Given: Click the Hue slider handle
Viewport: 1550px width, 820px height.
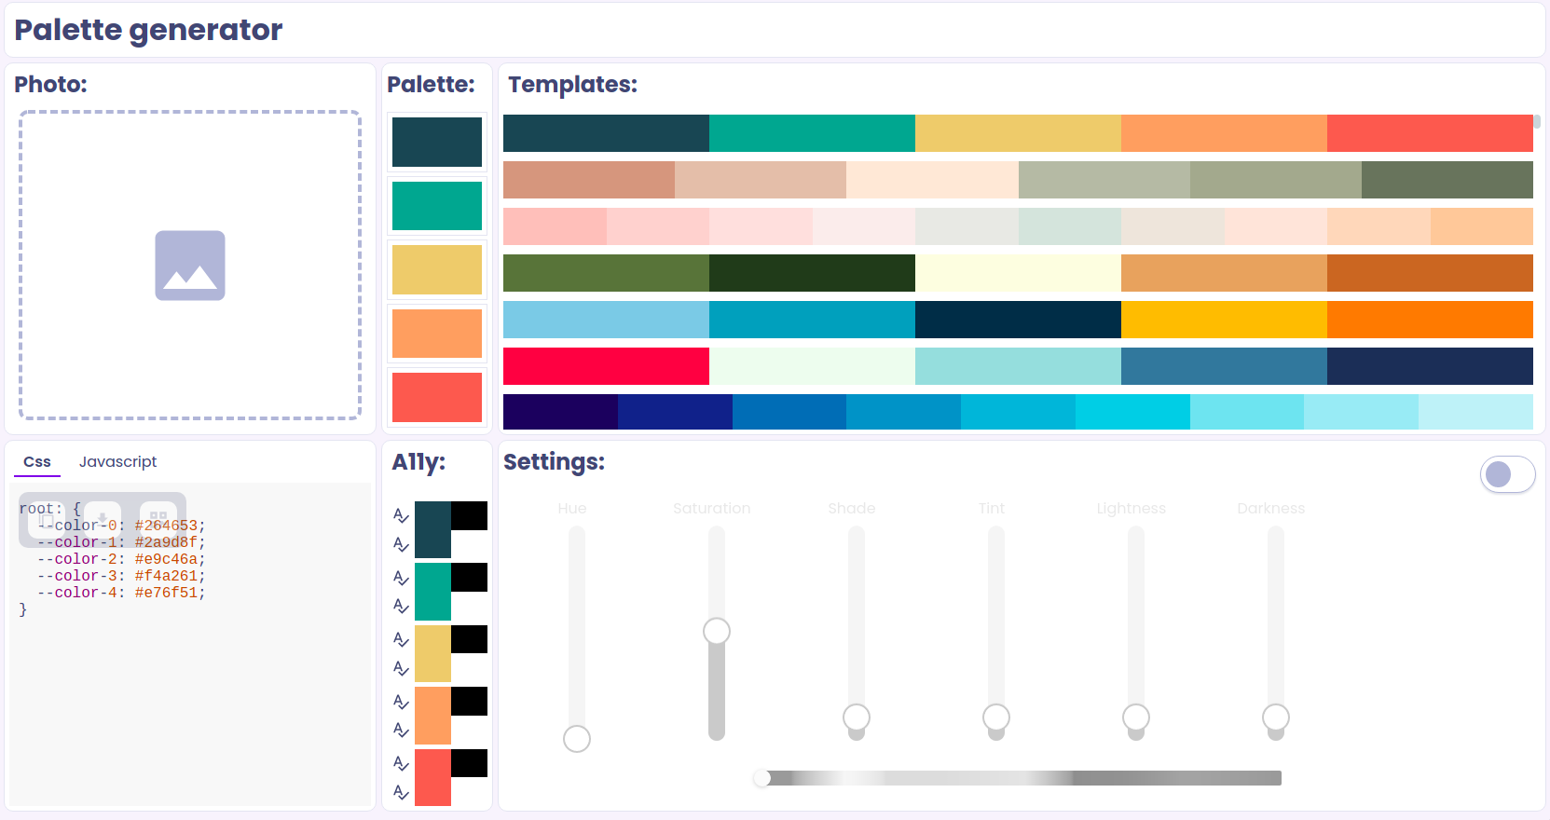Looking at the screenshot, I should point(576,738).
